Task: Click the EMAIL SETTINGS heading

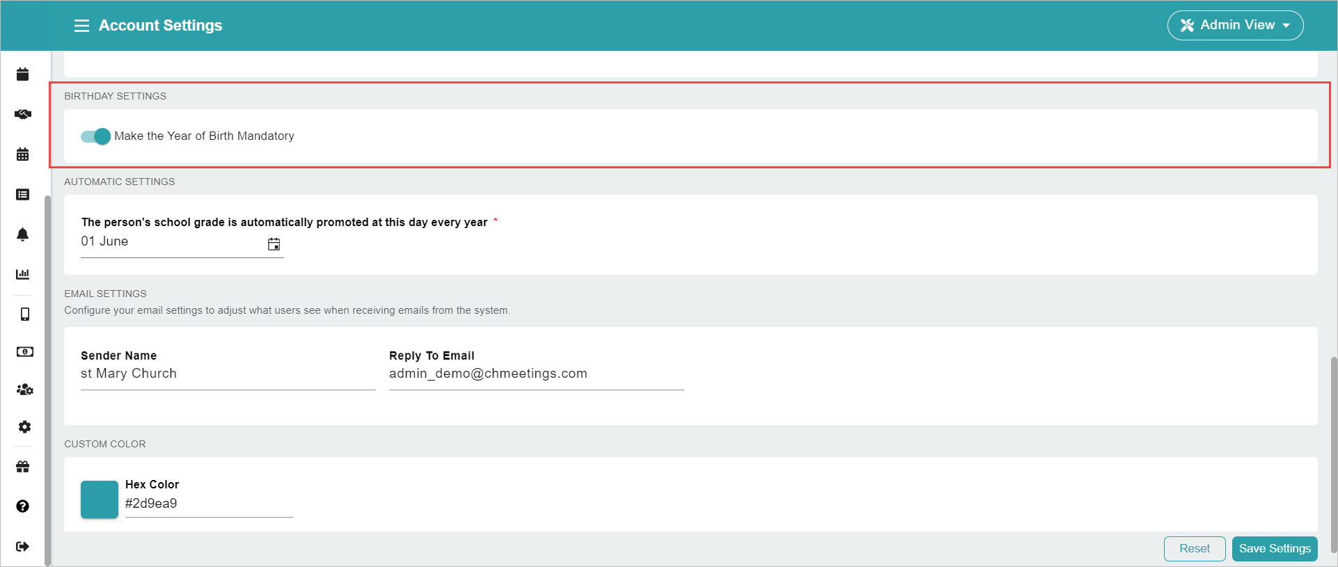Action: click(106, 294)
